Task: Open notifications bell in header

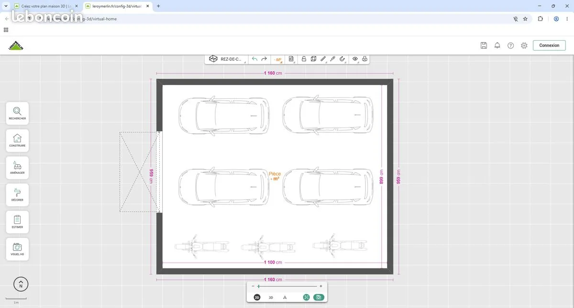Action: click(497, 45)
